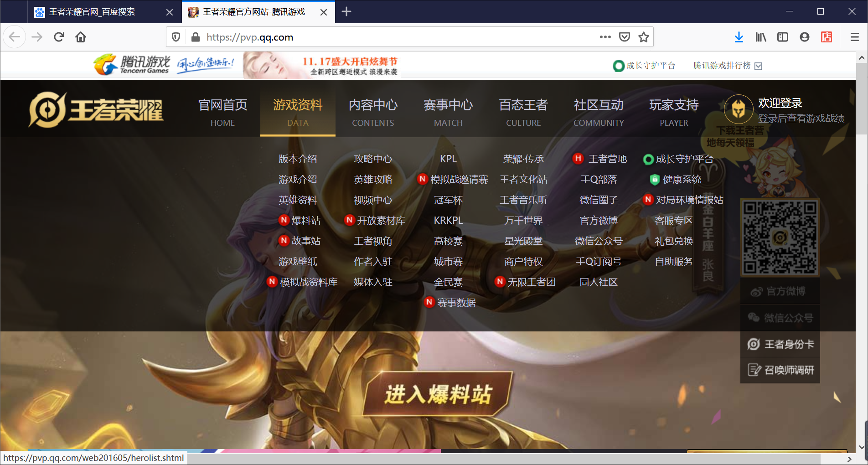Open 微信公众号 in the side panel
Viewport: 868px width, 465px height.
pos(780,318)
